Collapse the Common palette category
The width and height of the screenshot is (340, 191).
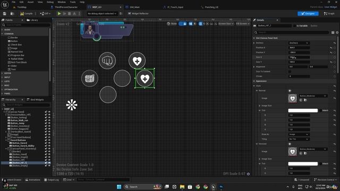2,34
